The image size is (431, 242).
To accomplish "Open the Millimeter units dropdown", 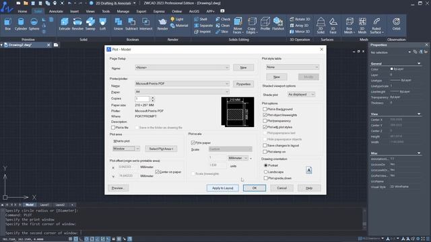I will [x=238, y=158].
